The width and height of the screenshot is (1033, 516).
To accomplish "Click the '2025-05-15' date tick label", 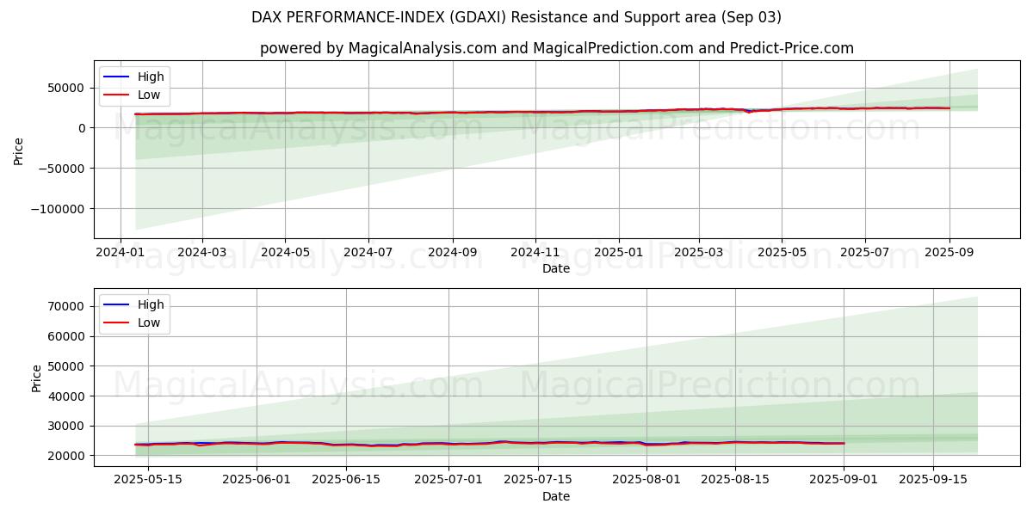I will 148,481.
